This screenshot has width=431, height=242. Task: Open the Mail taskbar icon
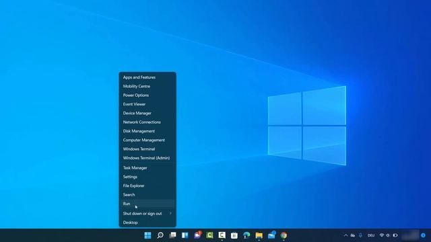[271, 235]
